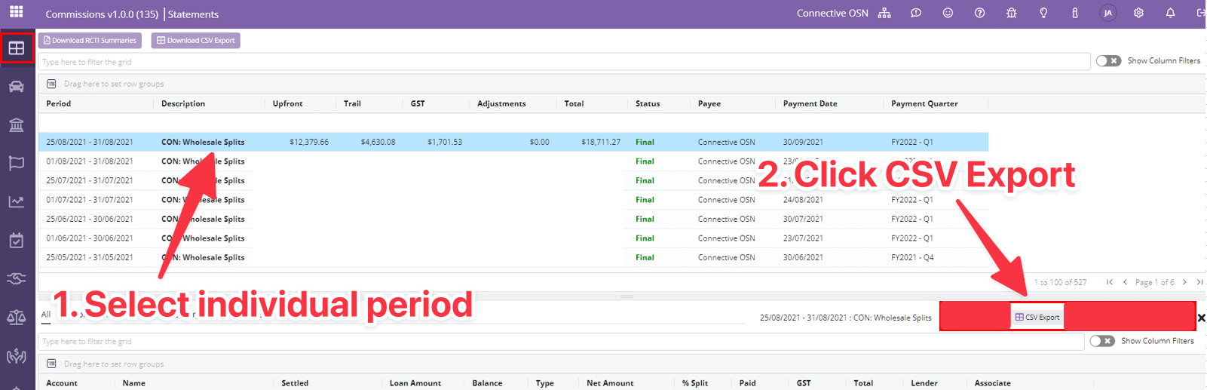The image size is (1207, 390).
Task: Toggle Show Column Filters for detail grid
Action: click(x=1102, y=341)
